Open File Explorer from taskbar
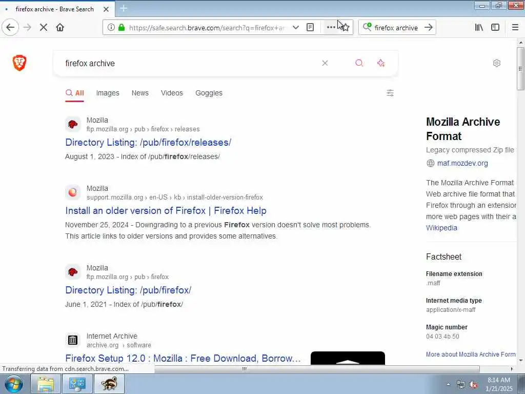Screen dimensions: 525x394 point(46,384)
